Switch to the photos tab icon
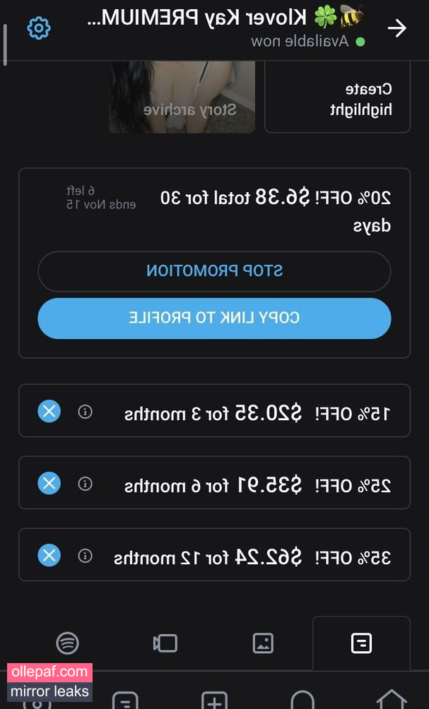Image resolution: width=429 pixels, height=709 pixels. coord(263,643)
